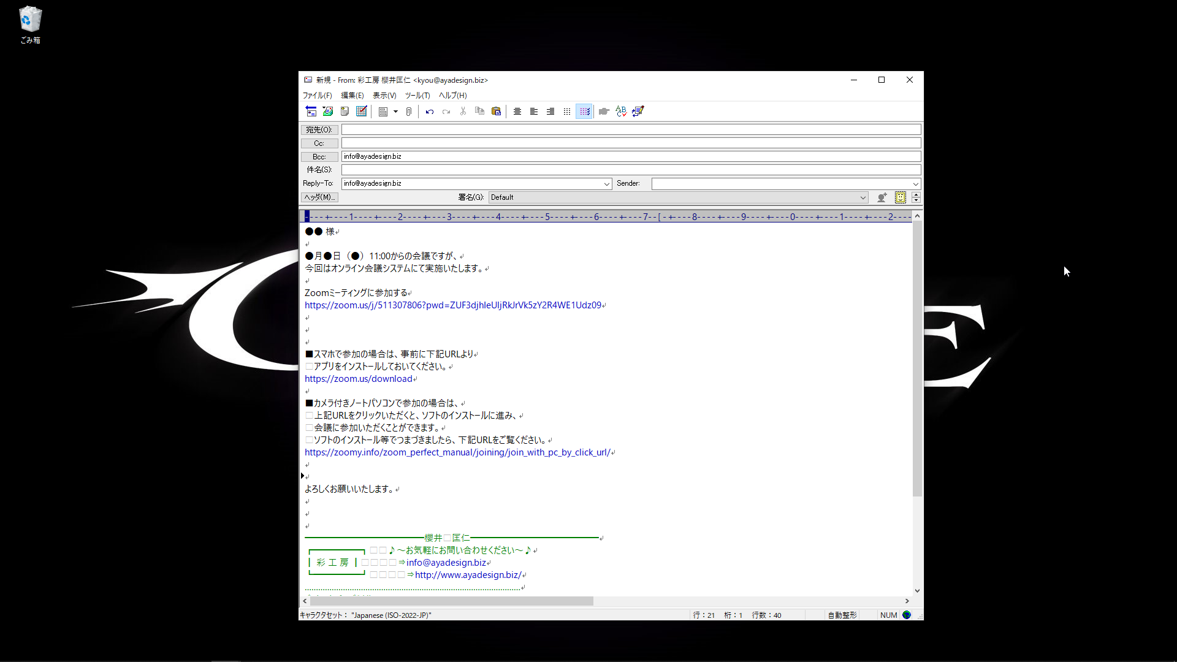Open the ファイル(F) menu

tap(317, 96)
